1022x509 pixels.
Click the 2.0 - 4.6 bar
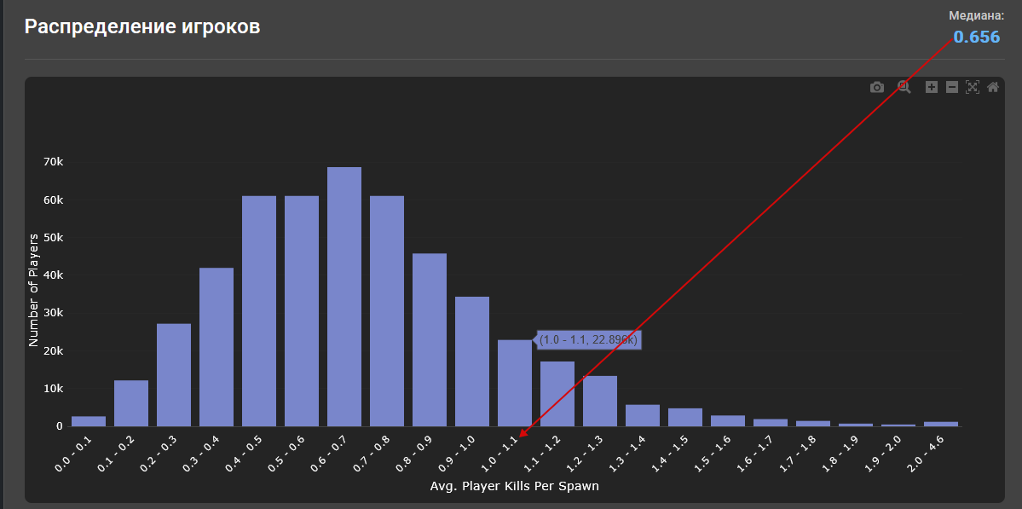coord(941,424)
